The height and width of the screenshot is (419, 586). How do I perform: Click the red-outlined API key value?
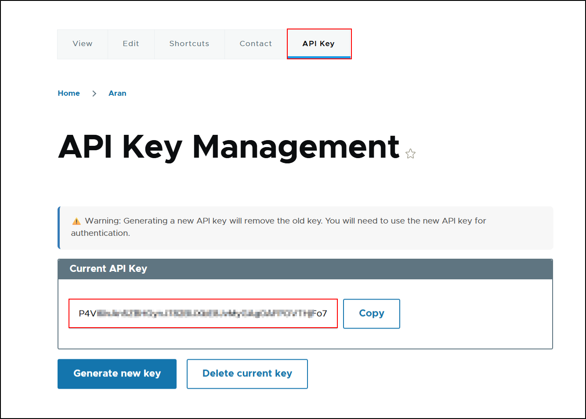click(x=203, y=313)
